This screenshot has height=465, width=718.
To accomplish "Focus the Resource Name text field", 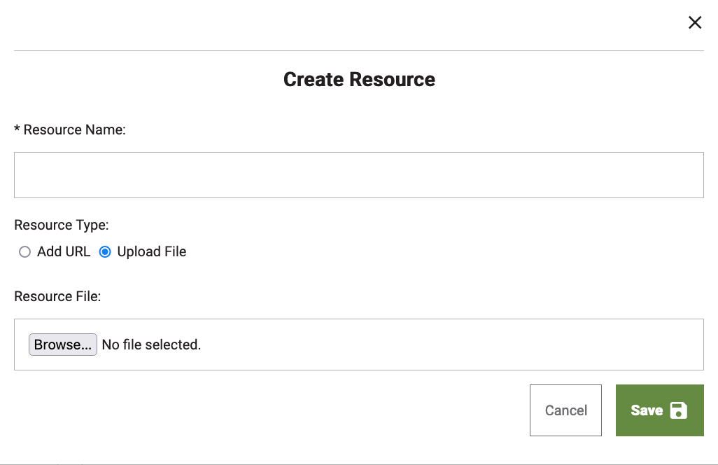I will pyautogui.click(x=358, y=175).
